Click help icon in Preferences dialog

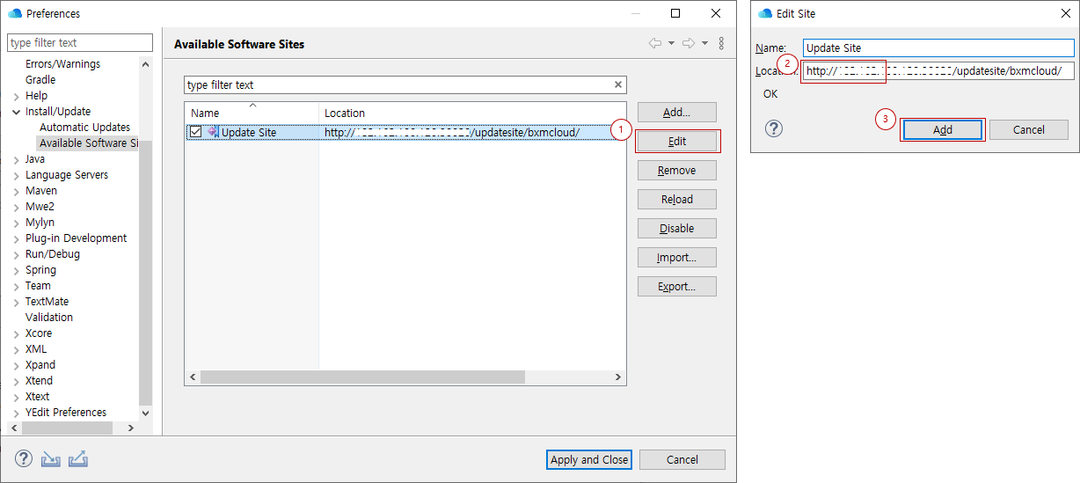pyautogui.click(x=24, y=459)
